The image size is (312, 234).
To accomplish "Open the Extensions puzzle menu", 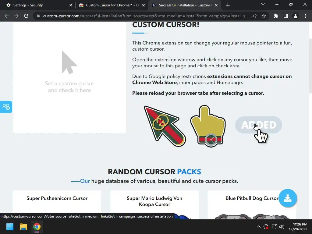I will 276,16.
